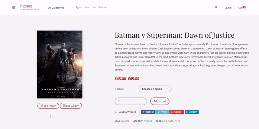Click the chevron beside All Categories
The image size is (259, 129).
(72, 8)
